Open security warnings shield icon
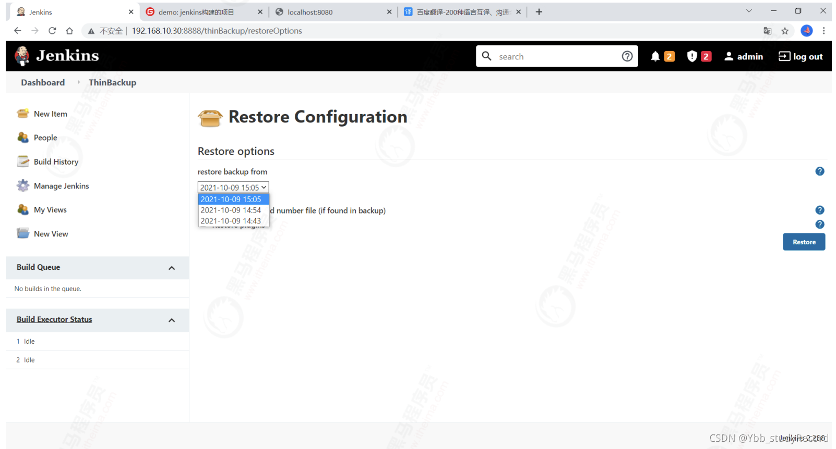 coord(699,56)
